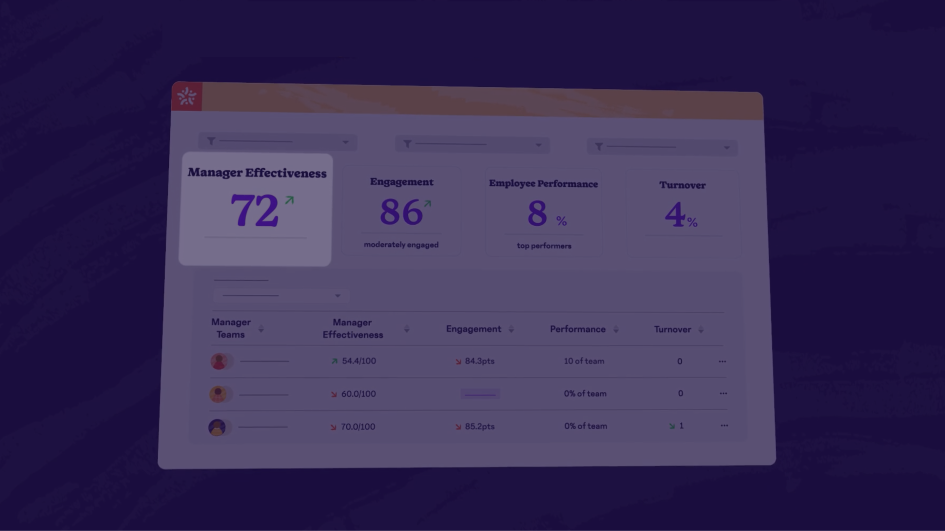Click the first filter funnel icon

coord(211,141)
